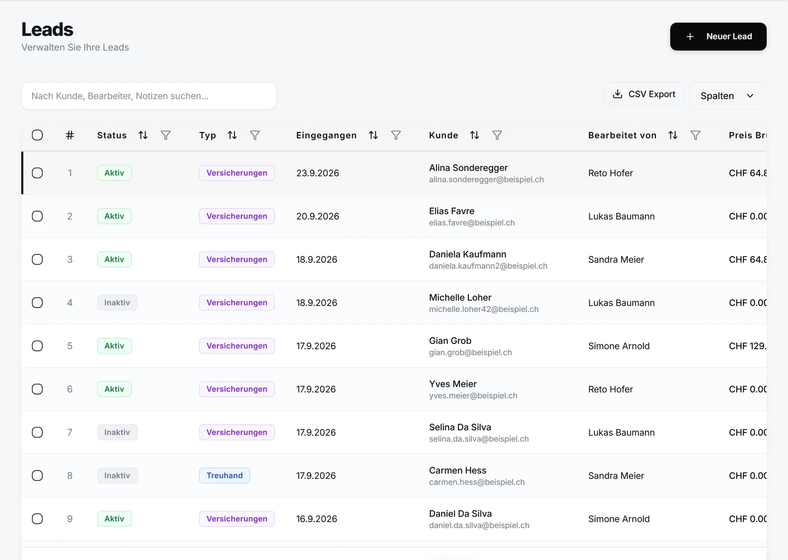Select the Alina Sonderegger row checkbox
This screenshot has width=788, height=560.
click(x=37, y=173)
